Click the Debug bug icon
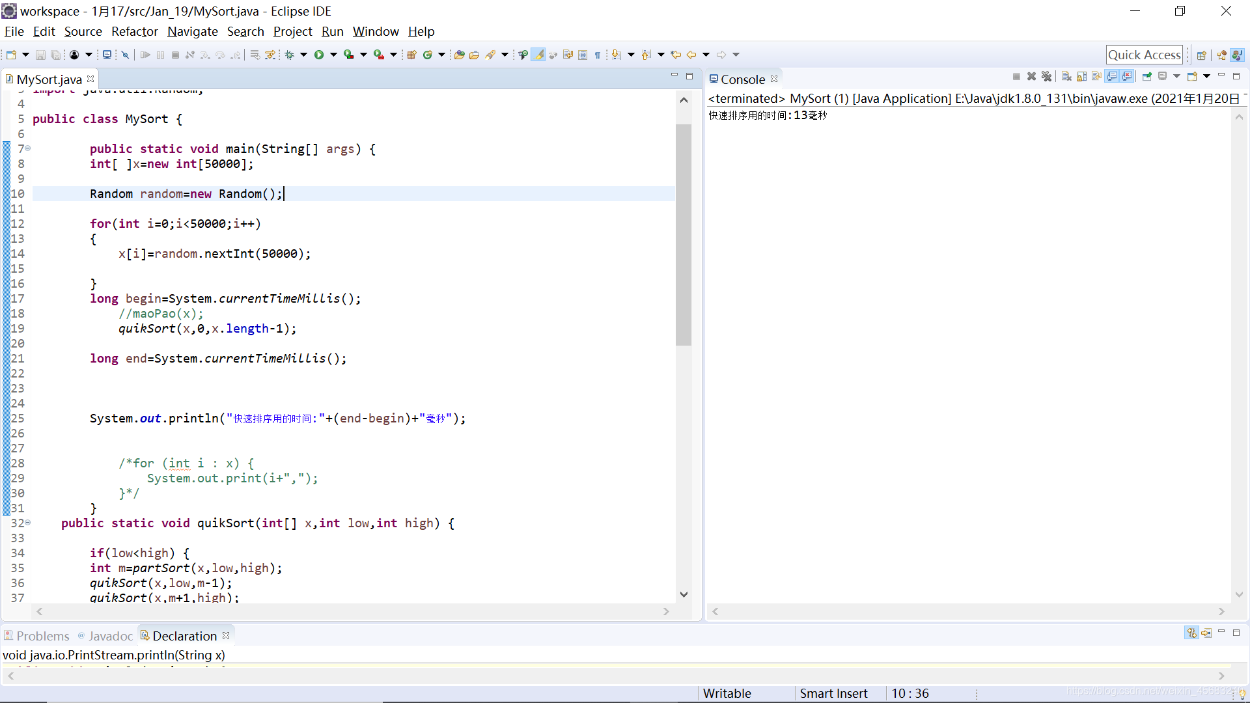This screenshot has height=703, width=1250. [x=290, y=55]
